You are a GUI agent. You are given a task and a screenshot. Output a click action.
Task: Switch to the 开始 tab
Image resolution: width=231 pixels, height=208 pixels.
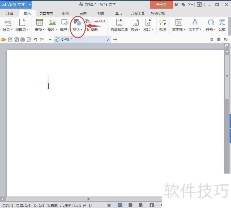pyautogui.click(x=10, y=13)
